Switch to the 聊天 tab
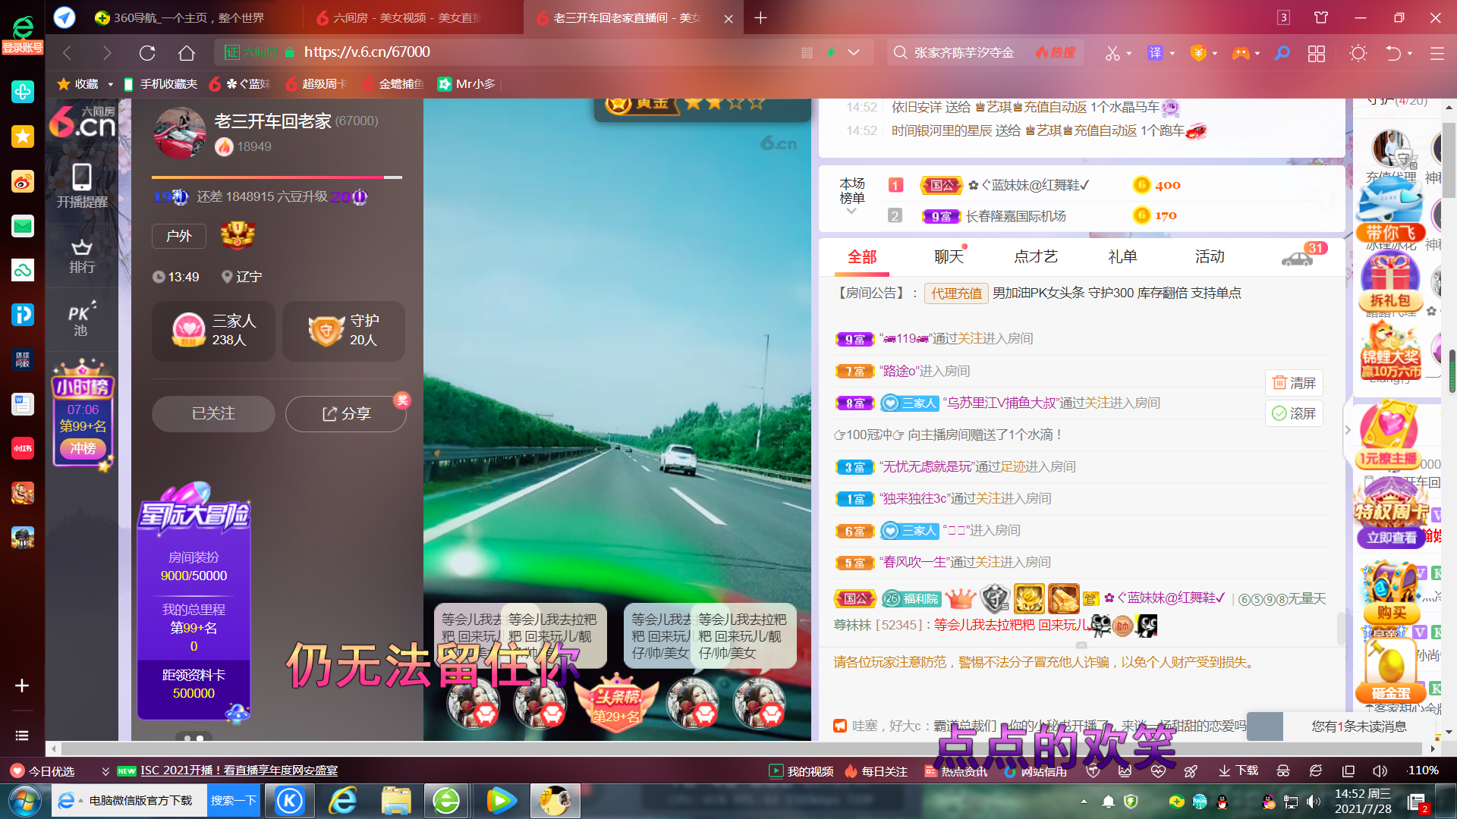Screen dimensions: 1457x819 (949, 257)
